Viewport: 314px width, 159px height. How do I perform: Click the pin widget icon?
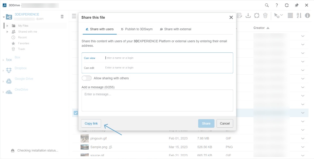[x=296, y=5]
